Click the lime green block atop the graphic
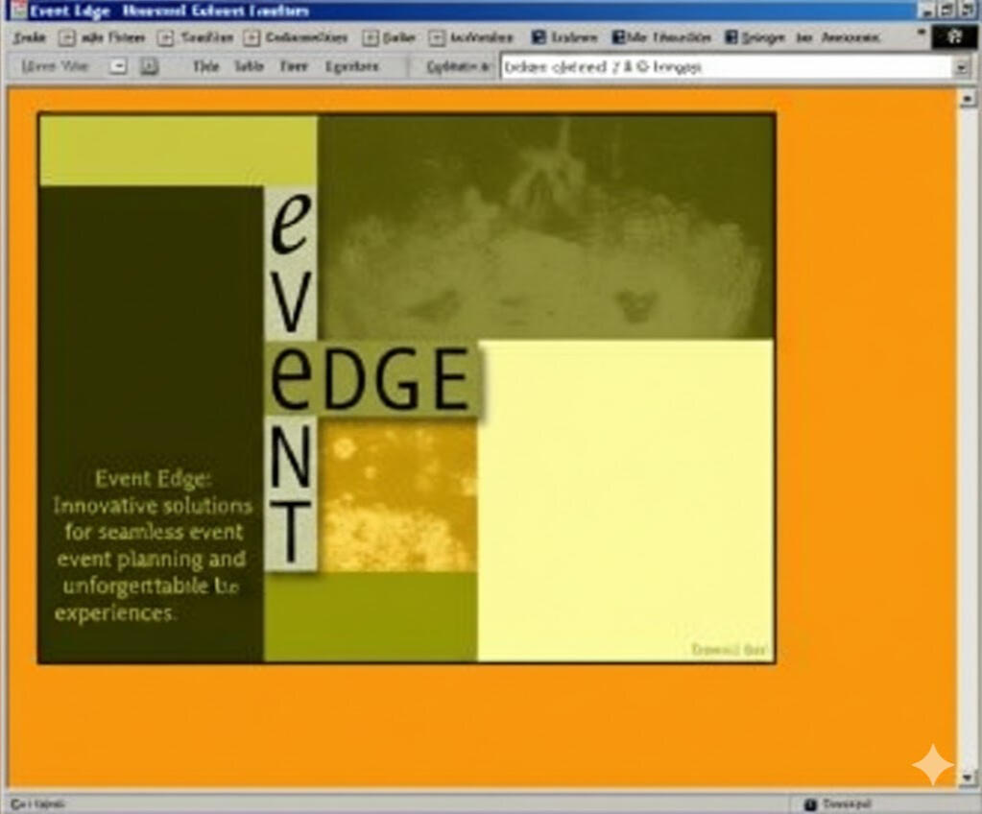Screen dimensions: 982x814 [x=178, y=151]
